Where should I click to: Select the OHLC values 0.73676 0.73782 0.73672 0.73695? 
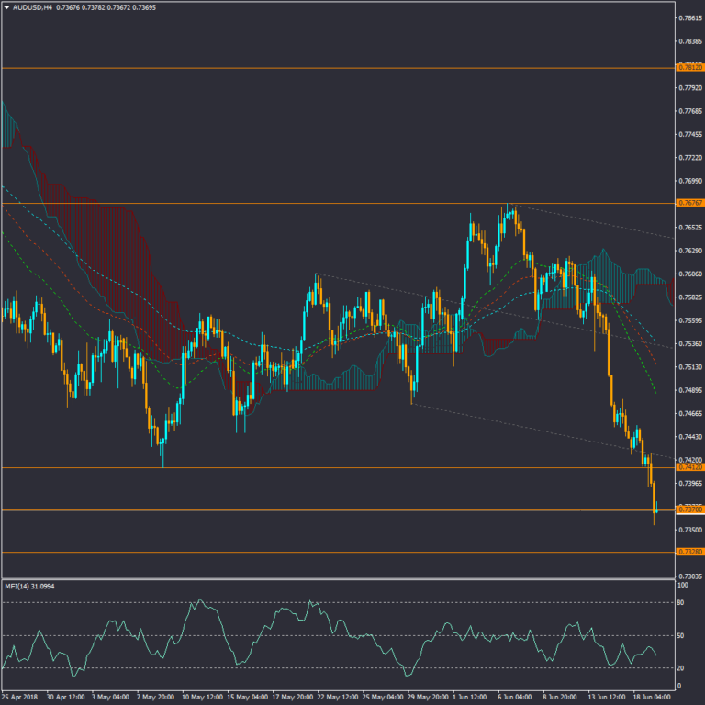tap(106, 7)
